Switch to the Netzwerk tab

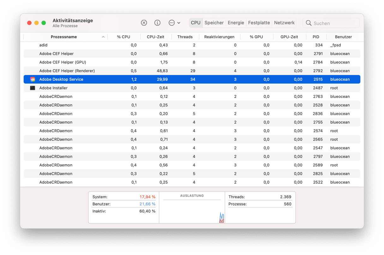tap(284, 23)
